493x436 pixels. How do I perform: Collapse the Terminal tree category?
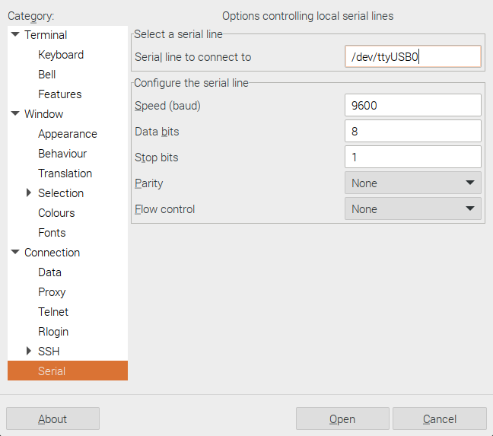[15, 35]
